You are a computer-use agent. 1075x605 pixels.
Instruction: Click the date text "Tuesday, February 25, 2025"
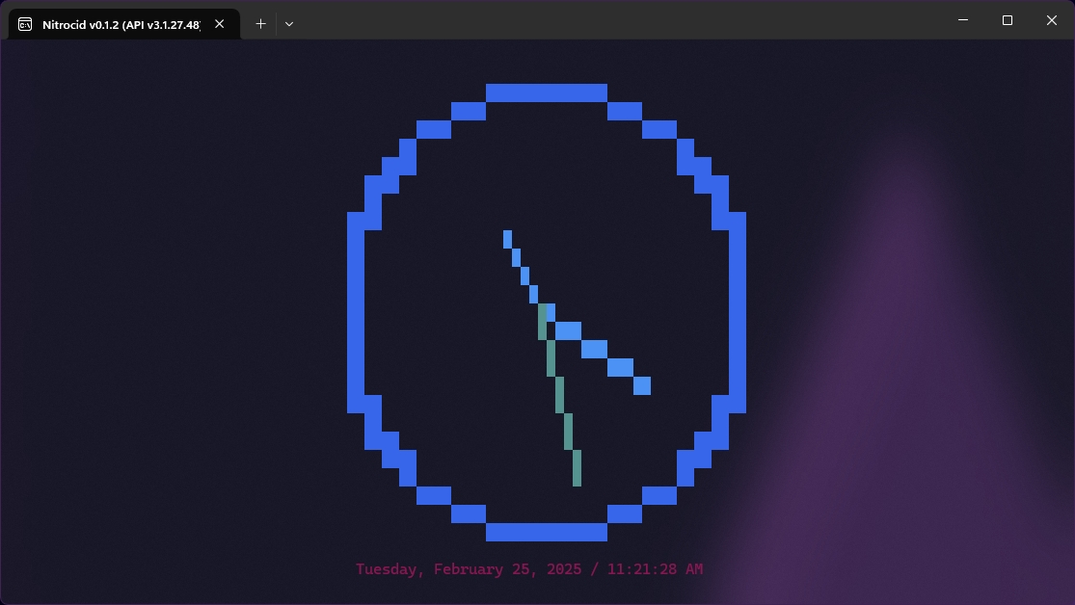click(x=469, y=569)
